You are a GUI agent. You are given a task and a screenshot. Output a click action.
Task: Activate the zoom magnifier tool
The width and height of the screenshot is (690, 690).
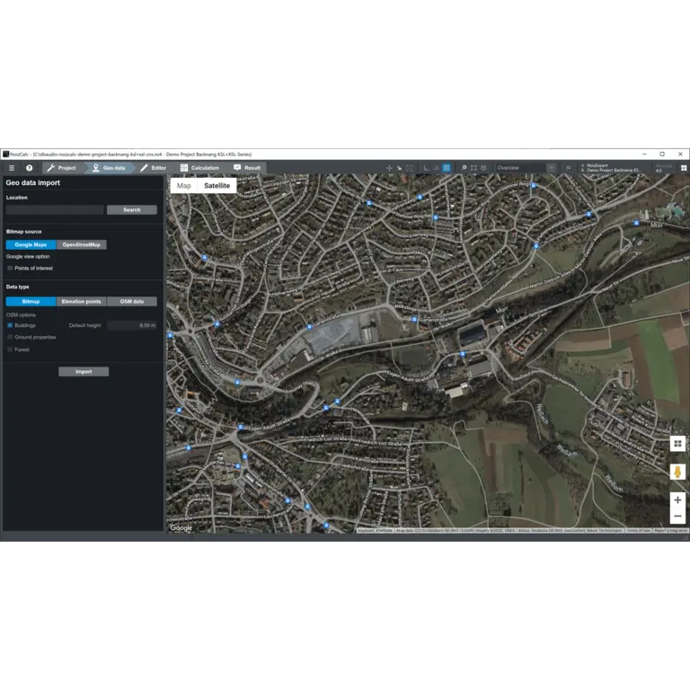[x=464, y=168]
